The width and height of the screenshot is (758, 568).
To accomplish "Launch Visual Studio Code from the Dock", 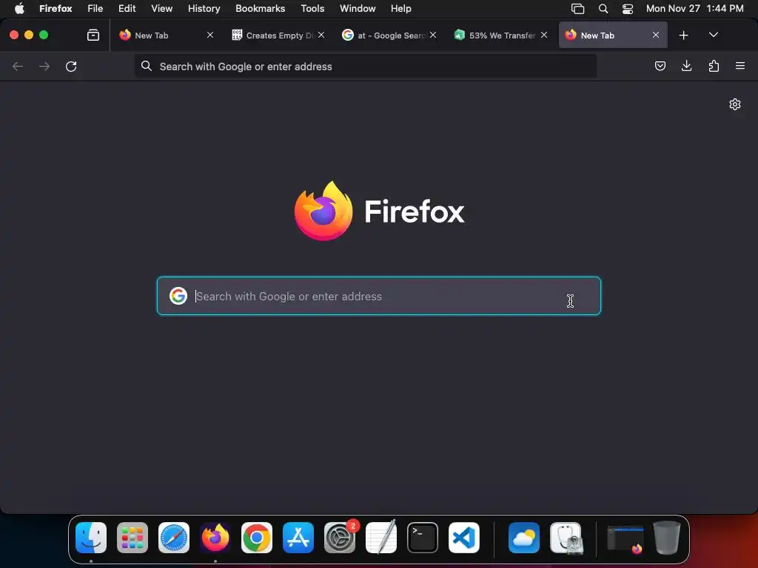I will 464,538.
